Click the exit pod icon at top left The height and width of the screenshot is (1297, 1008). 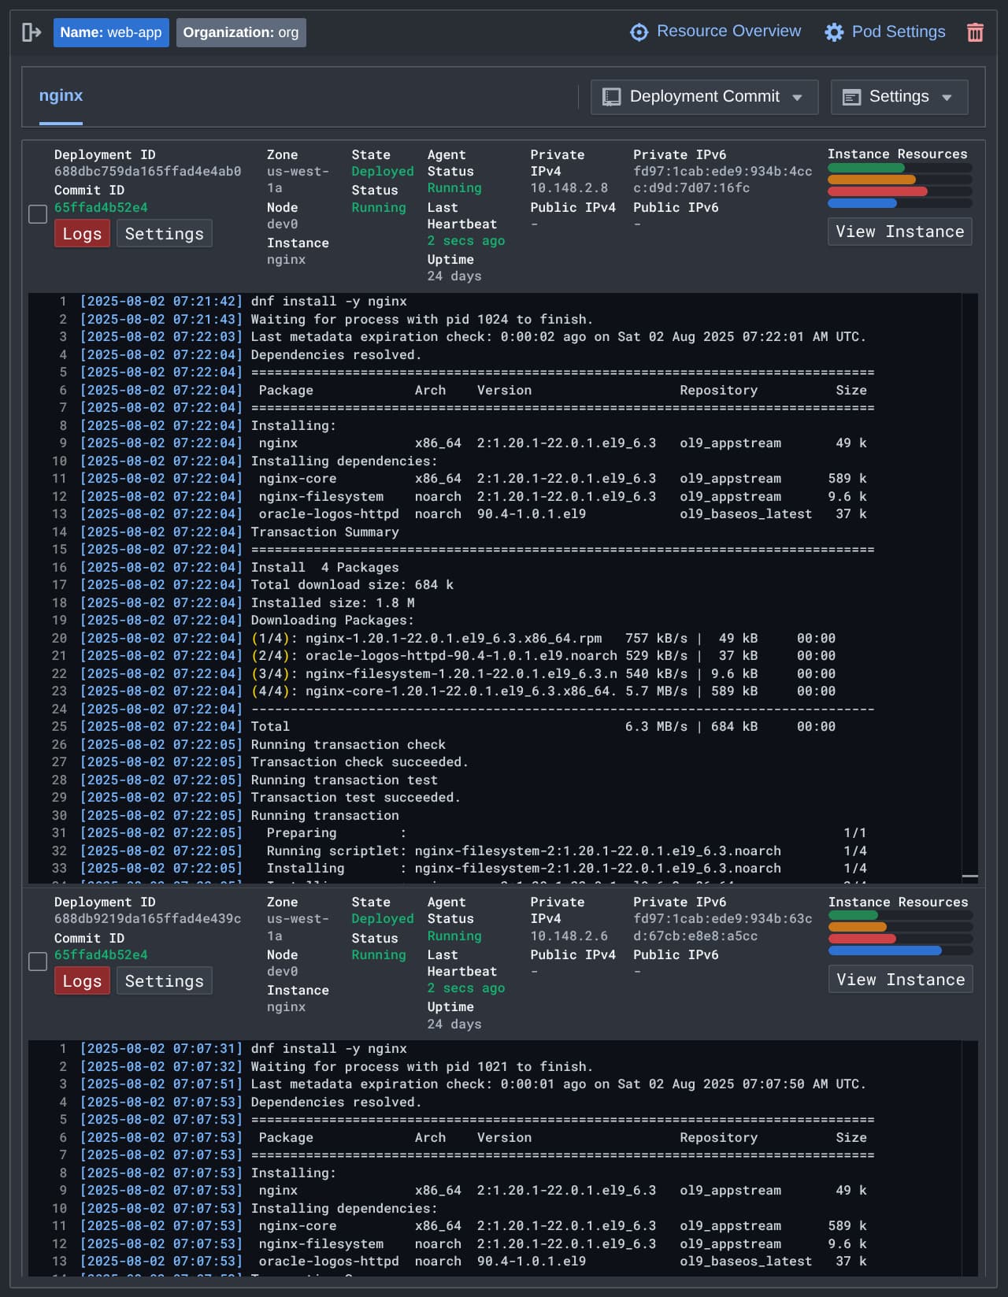pyautogui.click(x=31, y=32)
